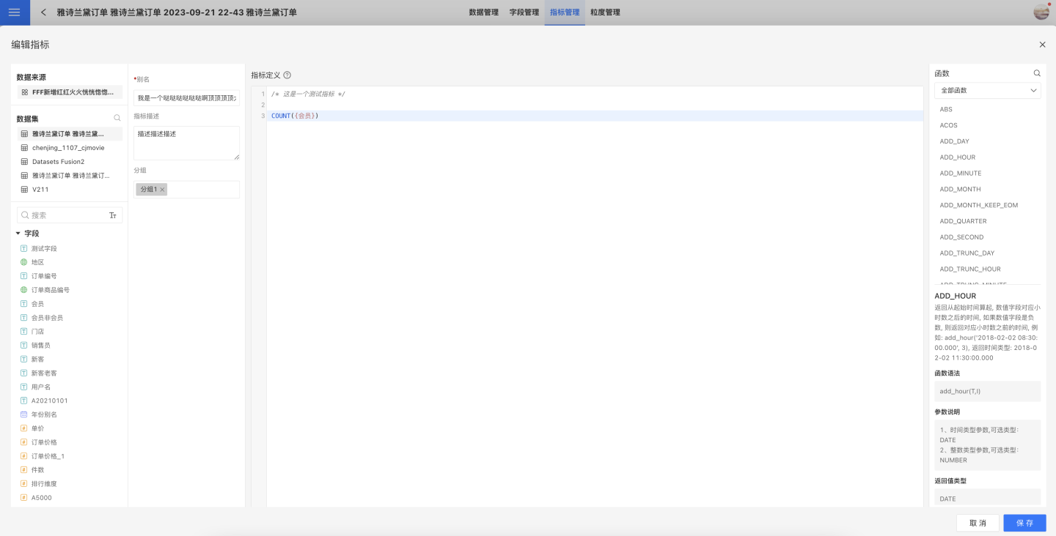The image size is (1056, 536).
Task: Select the chenjing_1107_cjmovie dataset
Action: point(68,148)
